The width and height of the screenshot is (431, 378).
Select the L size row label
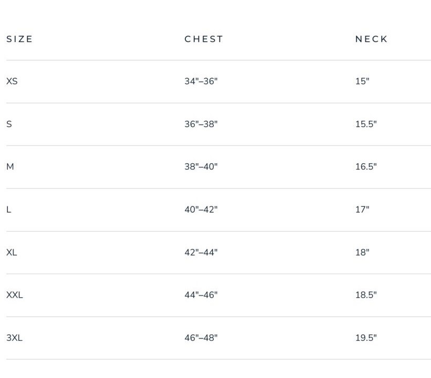coord(9,210)
